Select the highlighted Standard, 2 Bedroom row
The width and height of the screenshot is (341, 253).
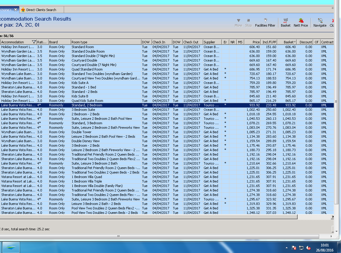pos(167,105)
